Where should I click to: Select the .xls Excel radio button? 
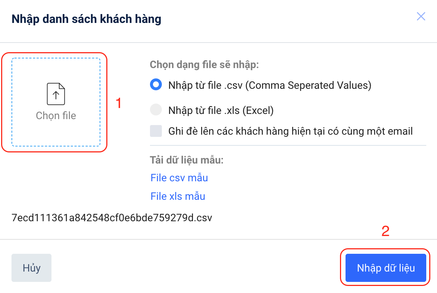pyautogui.click(x=156, y=110)
